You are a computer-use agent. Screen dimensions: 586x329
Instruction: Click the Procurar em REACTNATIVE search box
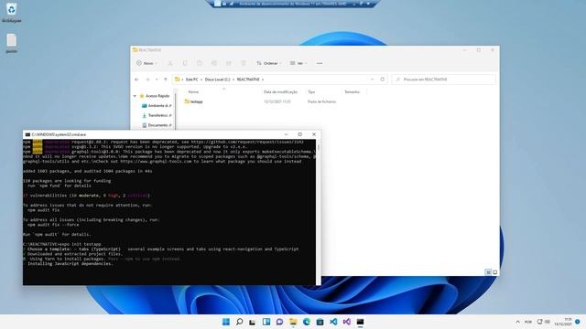coord(443,80)
